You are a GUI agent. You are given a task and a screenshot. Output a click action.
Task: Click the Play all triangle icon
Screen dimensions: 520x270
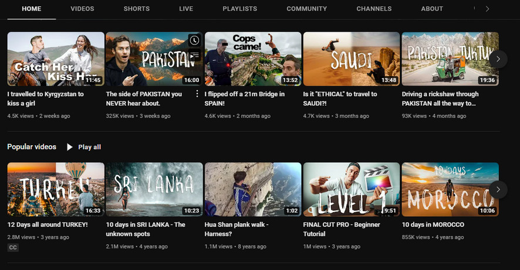[x=69, y=147]
